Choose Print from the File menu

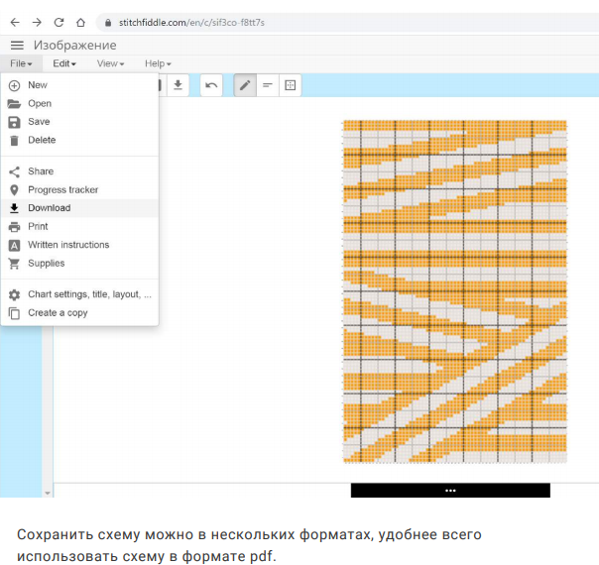(79, 226)
